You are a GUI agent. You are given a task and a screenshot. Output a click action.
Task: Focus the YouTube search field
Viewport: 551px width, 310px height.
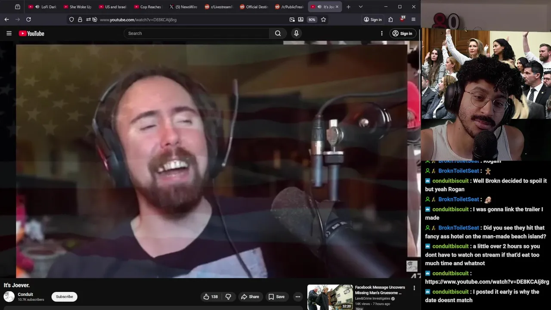(197, 33)
